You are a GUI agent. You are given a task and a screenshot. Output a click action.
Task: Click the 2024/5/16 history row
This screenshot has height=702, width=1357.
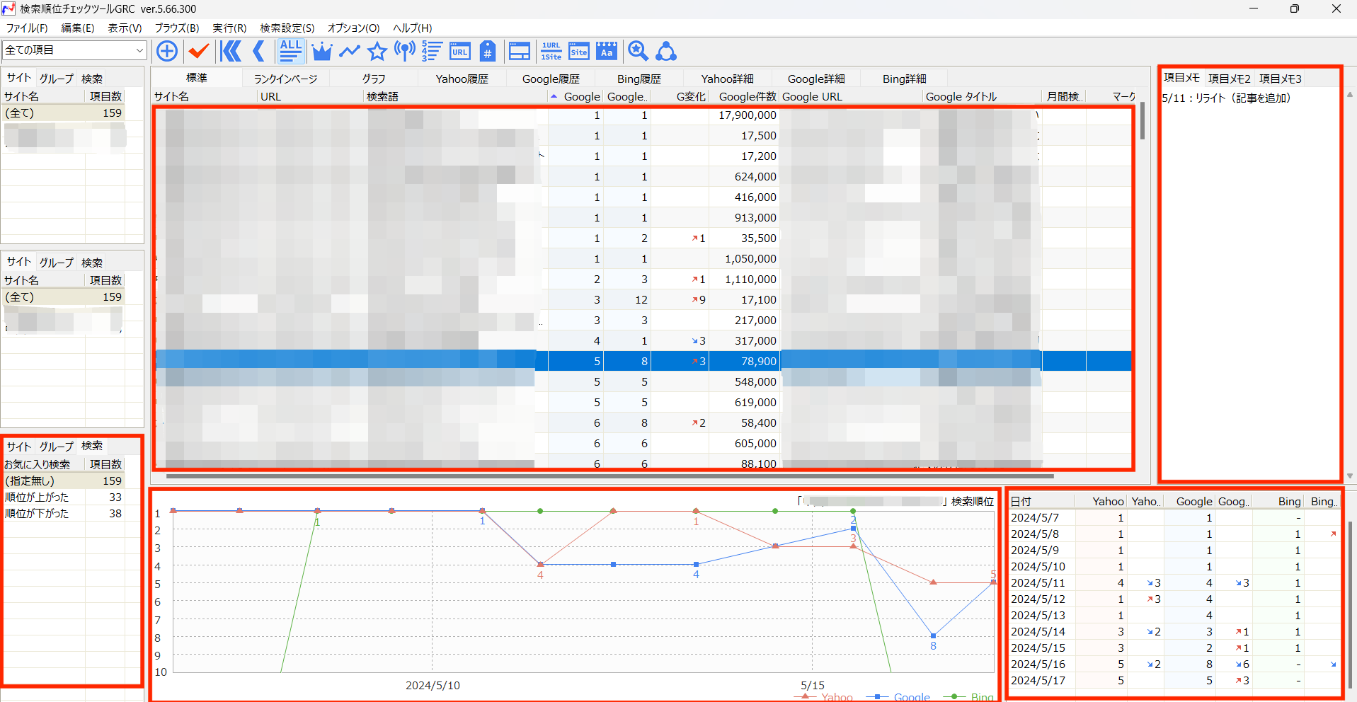point(1174,664)
